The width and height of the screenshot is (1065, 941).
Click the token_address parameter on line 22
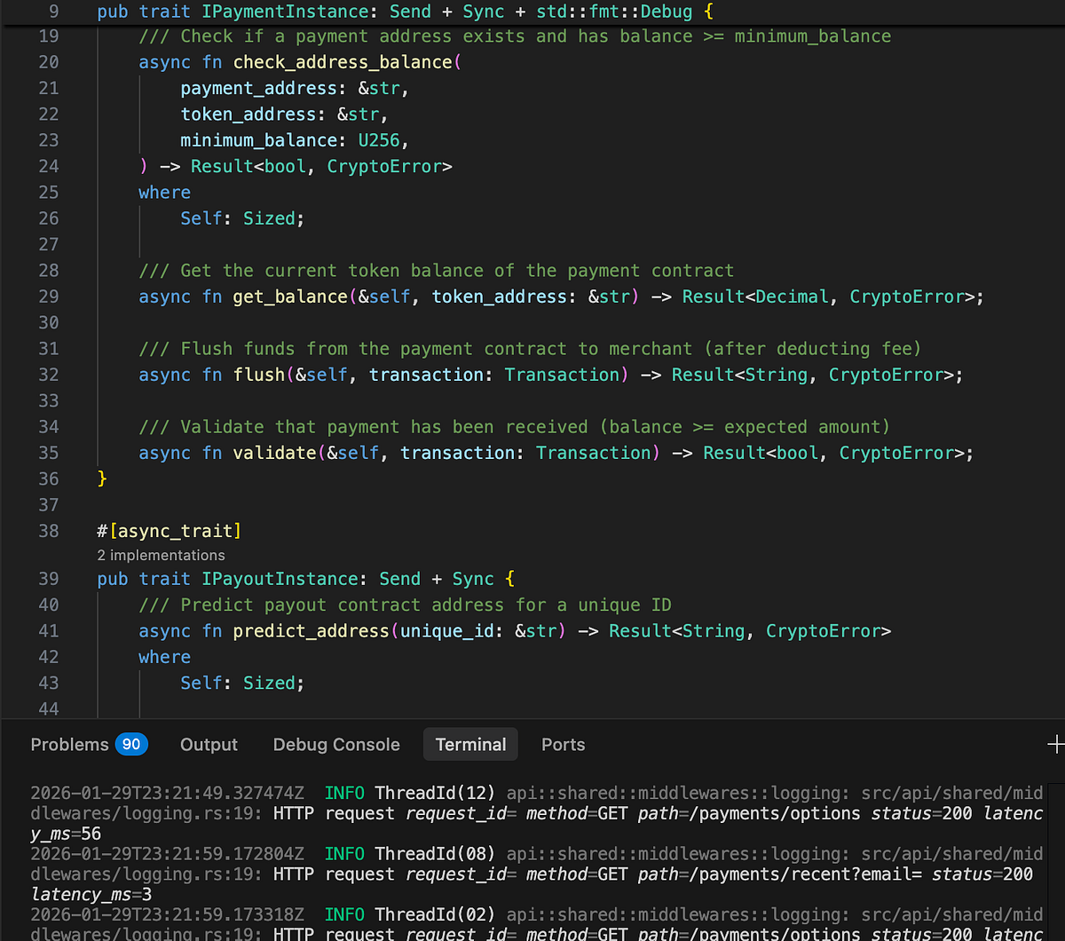(x=248, y=115)
